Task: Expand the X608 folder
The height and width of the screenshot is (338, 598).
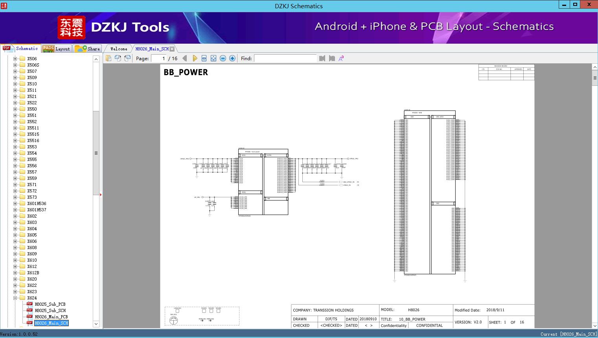Action: [15, 247]
